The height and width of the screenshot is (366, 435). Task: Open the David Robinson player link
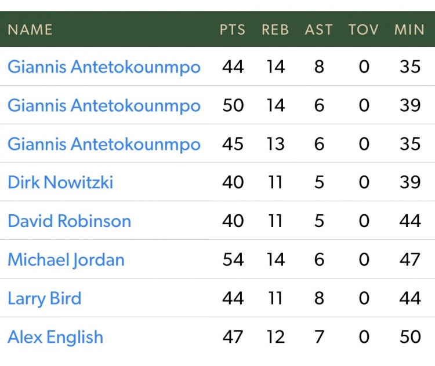tap(69, 221)
